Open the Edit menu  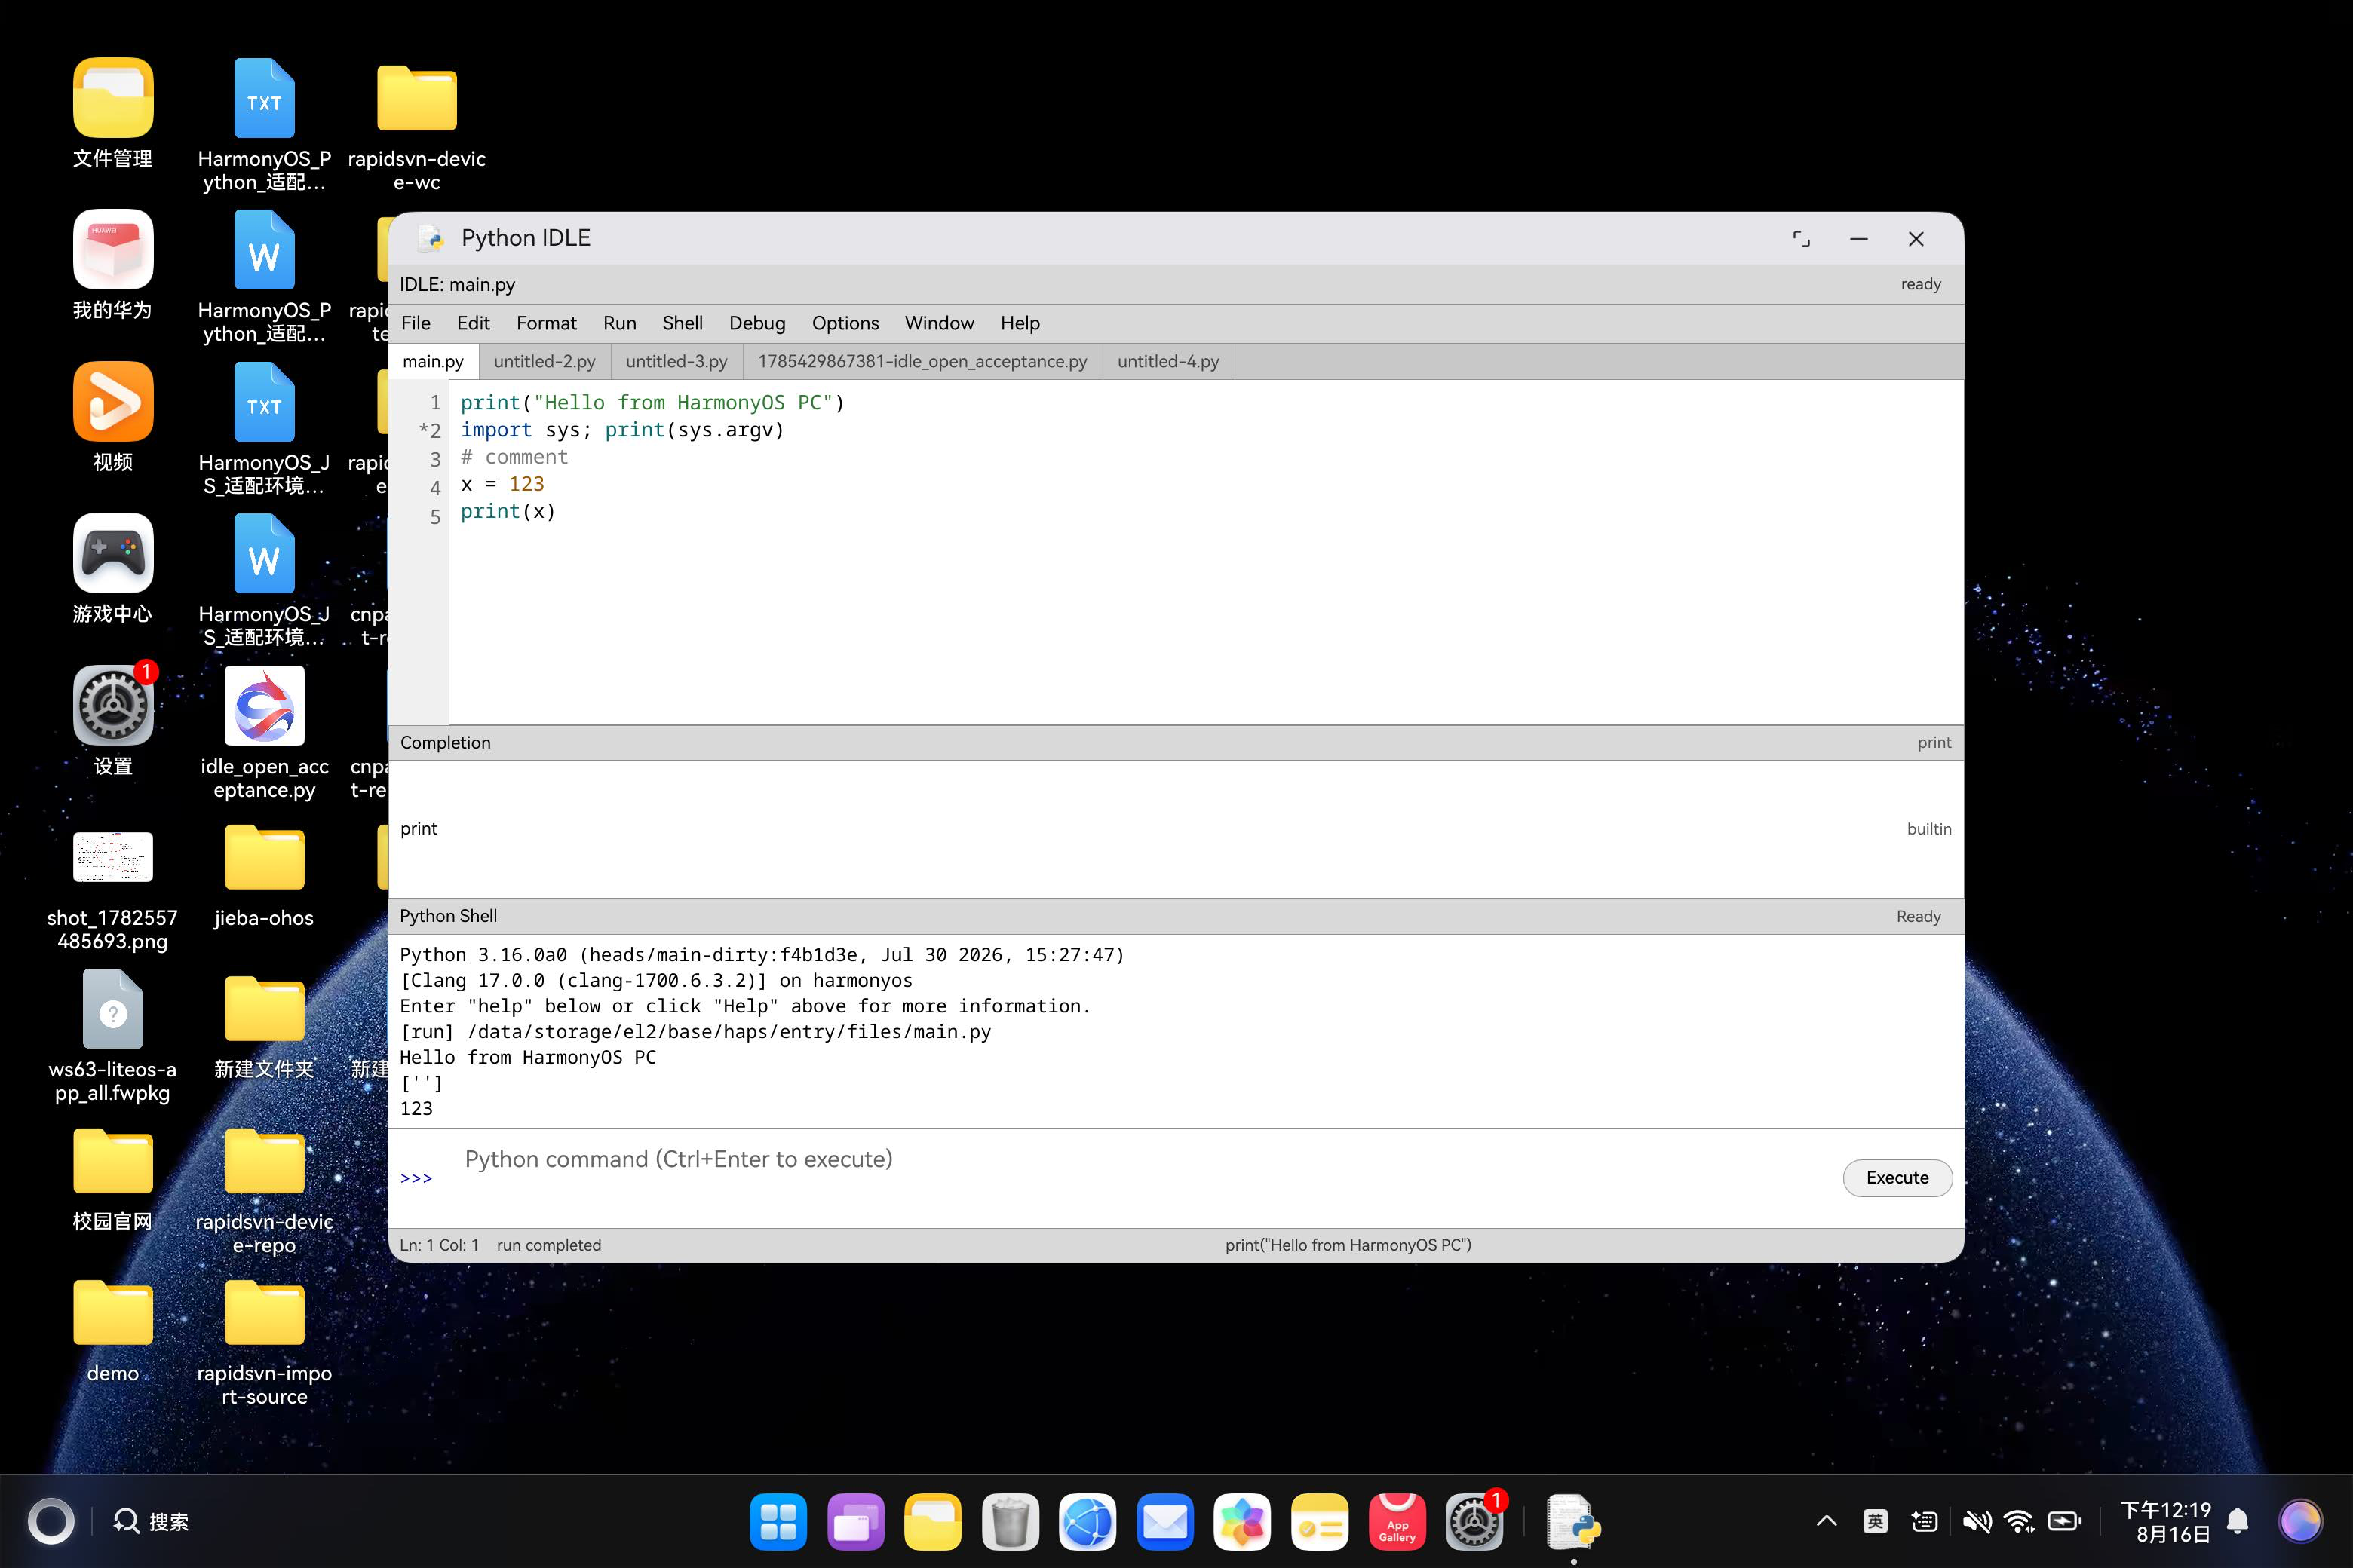pos(473,323)
